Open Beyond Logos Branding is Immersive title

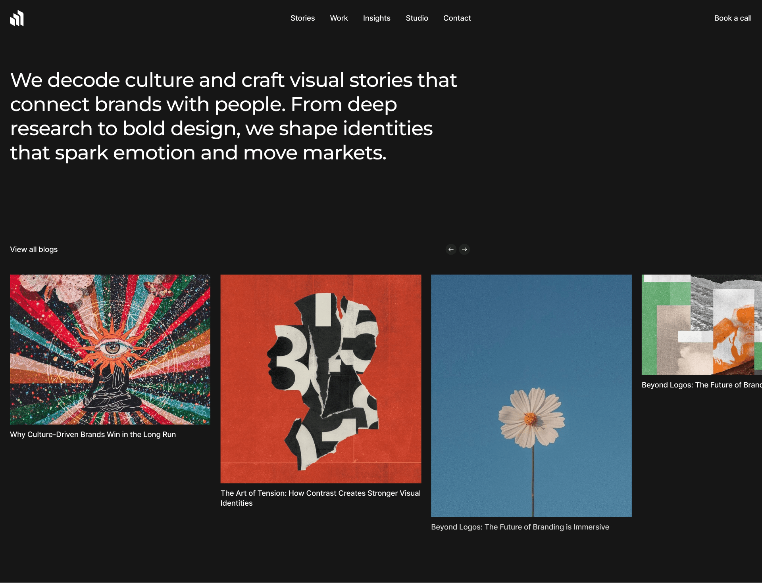tap(520, 527)
